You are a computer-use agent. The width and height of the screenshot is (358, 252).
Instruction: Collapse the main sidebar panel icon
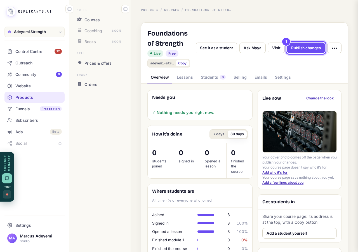tap(69, 9)
